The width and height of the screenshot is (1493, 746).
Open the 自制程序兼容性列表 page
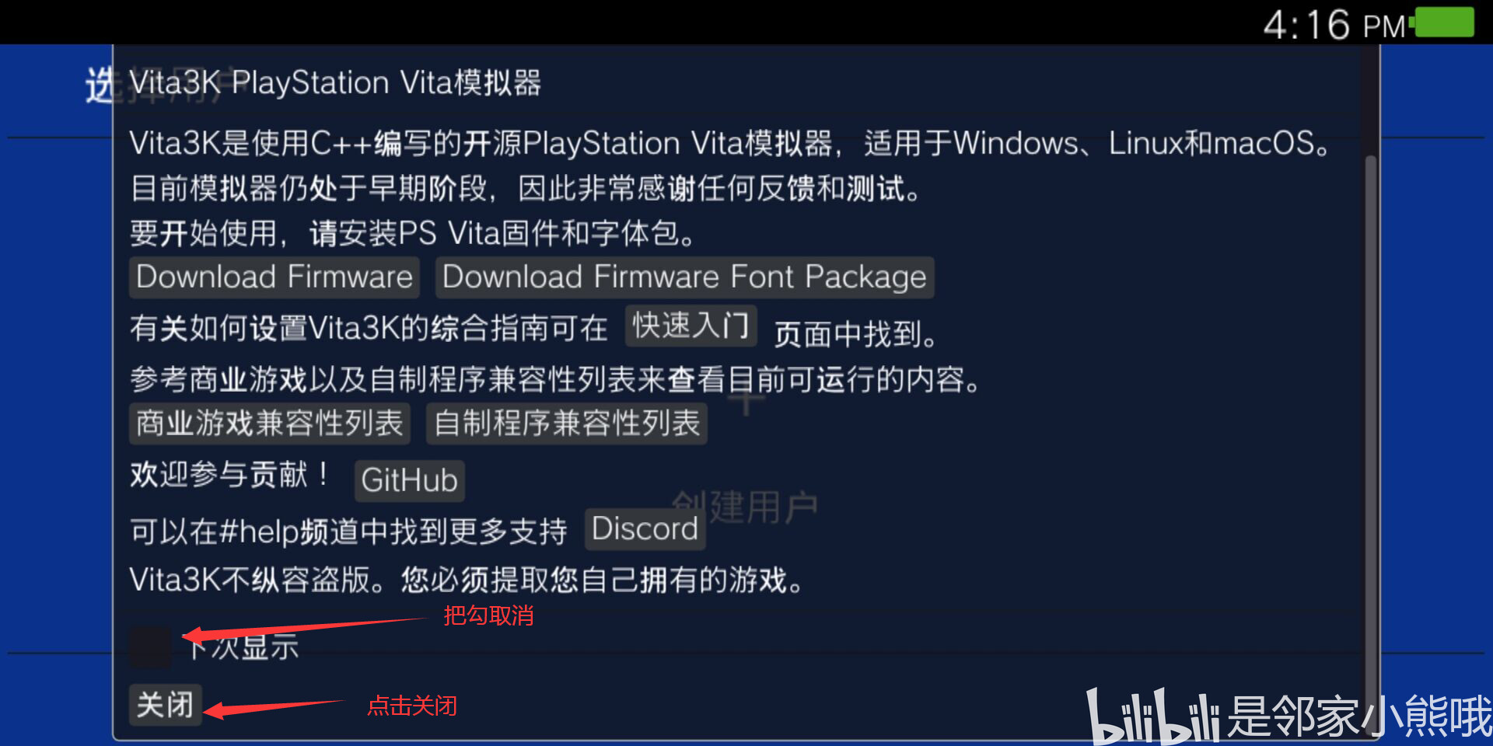point(567,424)
